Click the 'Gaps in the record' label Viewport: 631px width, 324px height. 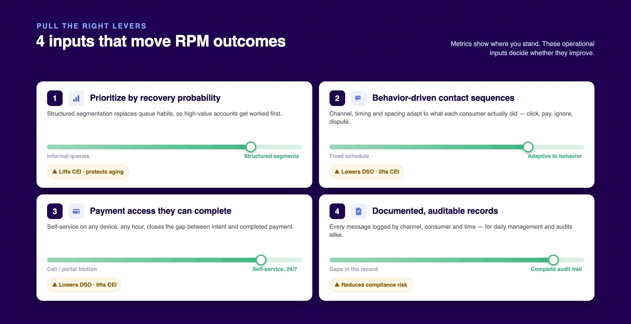tap(353, 269)
